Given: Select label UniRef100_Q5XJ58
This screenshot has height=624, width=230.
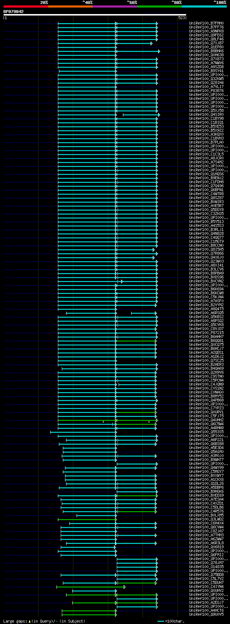Looking at the screenshot, I should pyautogui.click(x=206, y=111).
